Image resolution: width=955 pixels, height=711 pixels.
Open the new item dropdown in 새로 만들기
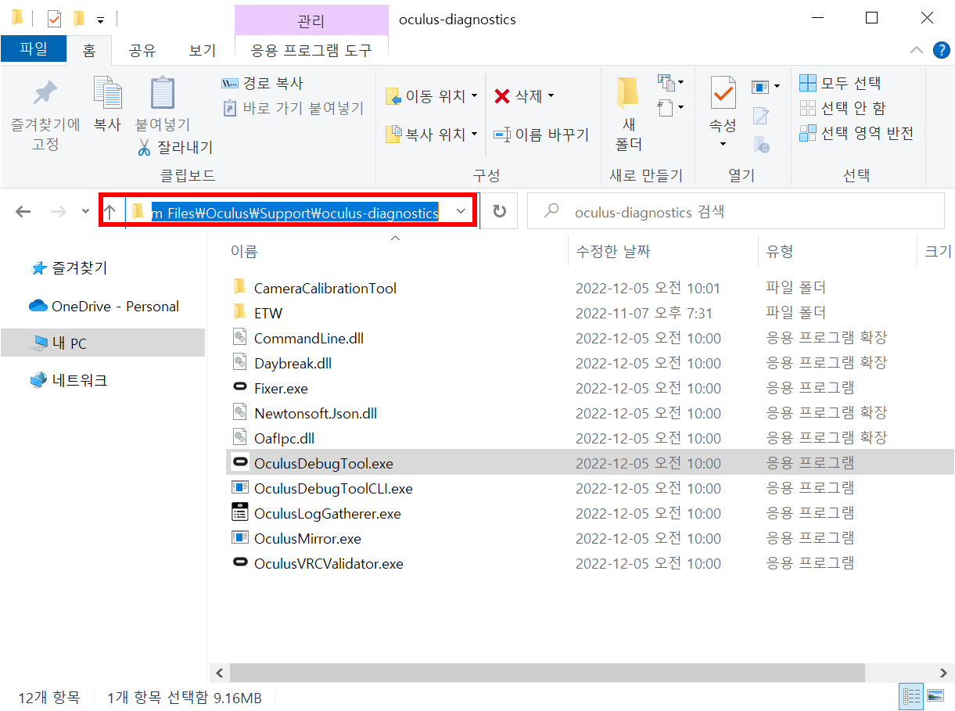671,81
